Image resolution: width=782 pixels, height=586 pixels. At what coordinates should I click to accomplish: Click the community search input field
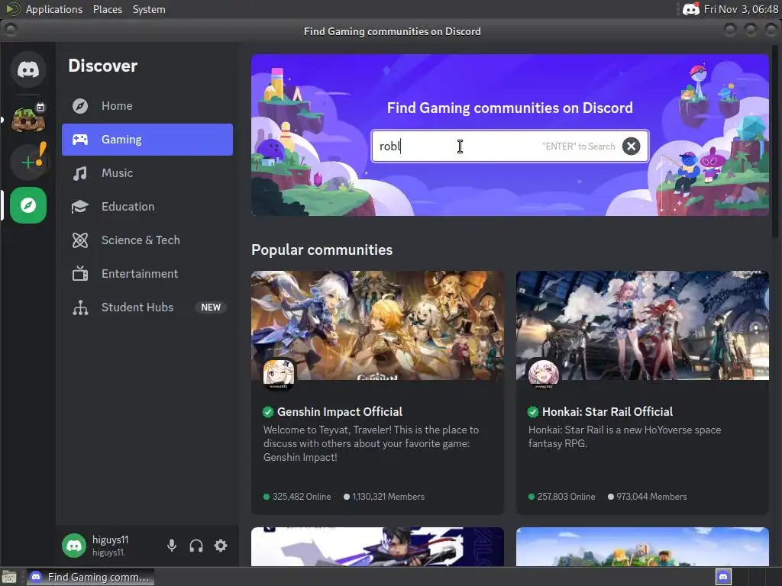tap(509, 146)
